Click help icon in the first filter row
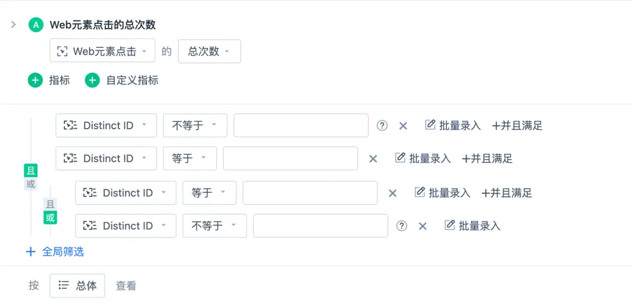Screen dimensions: 633x304 click(x=382, y=125)
